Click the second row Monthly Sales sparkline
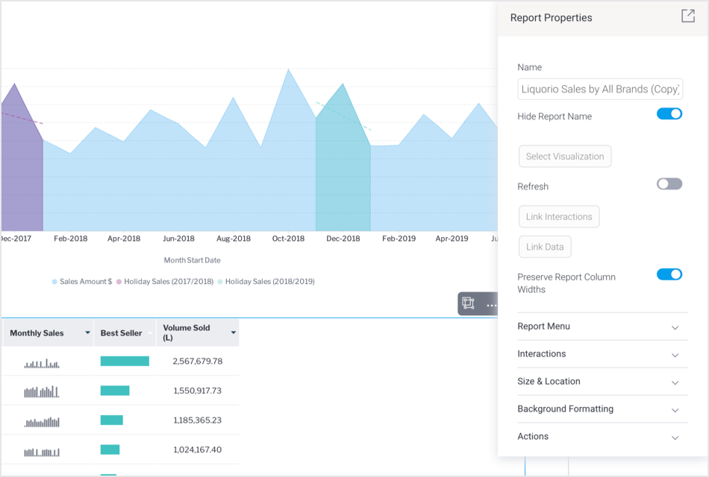Image resolution: width=709 pixels, height=477 pixels. (x=41, y=391)
